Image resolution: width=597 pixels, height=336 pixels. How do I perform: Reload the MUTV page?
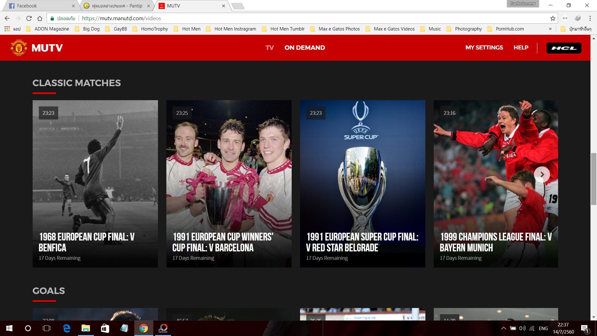29,18
